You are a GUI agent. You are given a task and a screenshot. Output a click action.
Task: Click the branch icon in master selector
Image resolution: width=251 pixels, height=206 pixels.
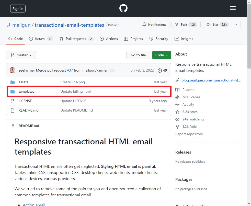coord(12,55)
